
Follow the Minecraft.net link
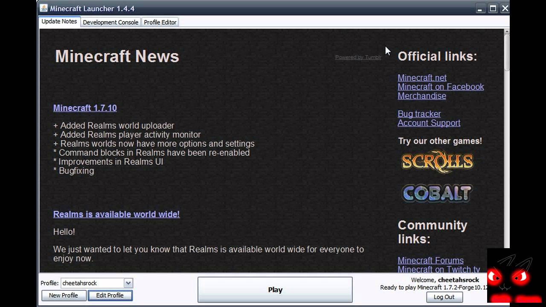click(x=422, y=78)
